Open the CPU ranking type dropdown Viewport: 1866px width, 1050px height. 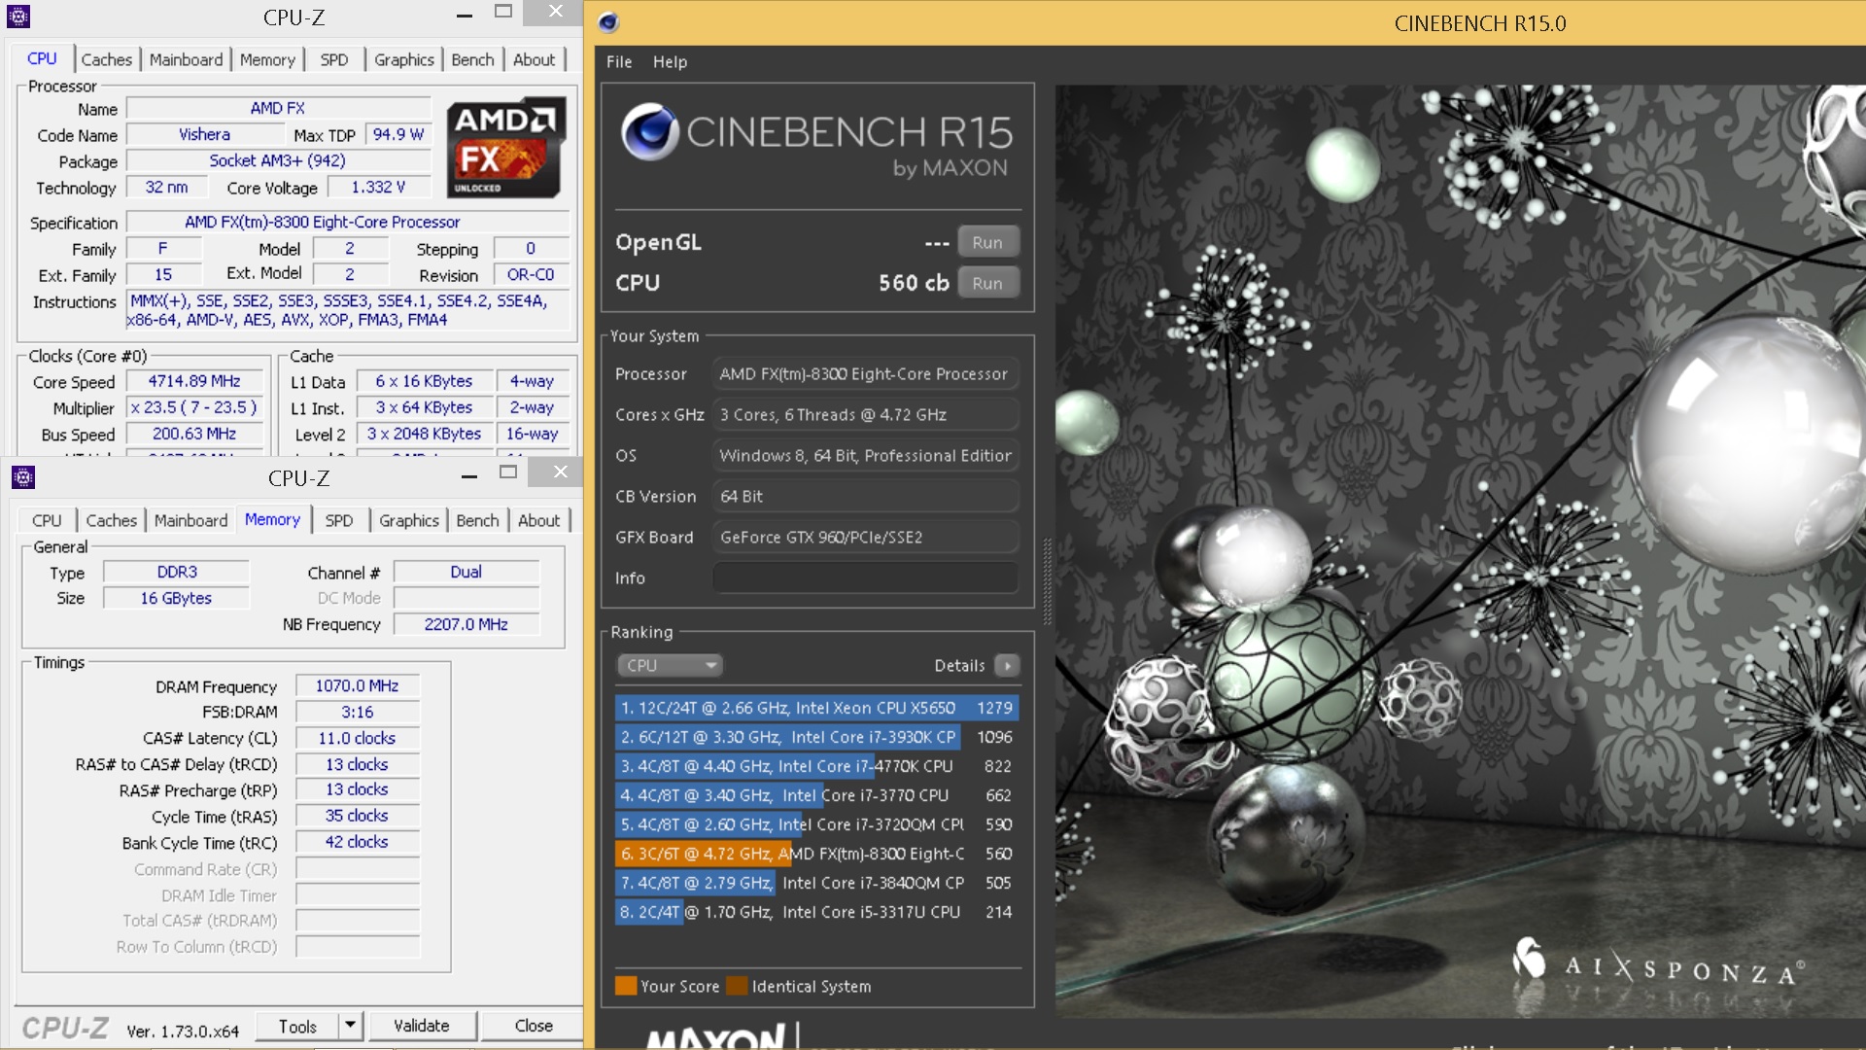(671, 666)
